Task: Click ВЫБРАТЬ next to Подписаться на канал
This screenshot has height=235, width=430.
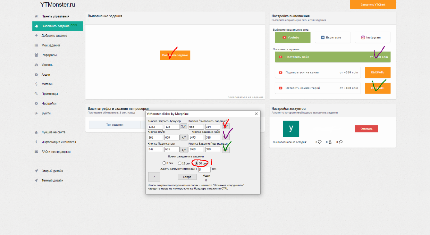Action: [x=378, y=72]
